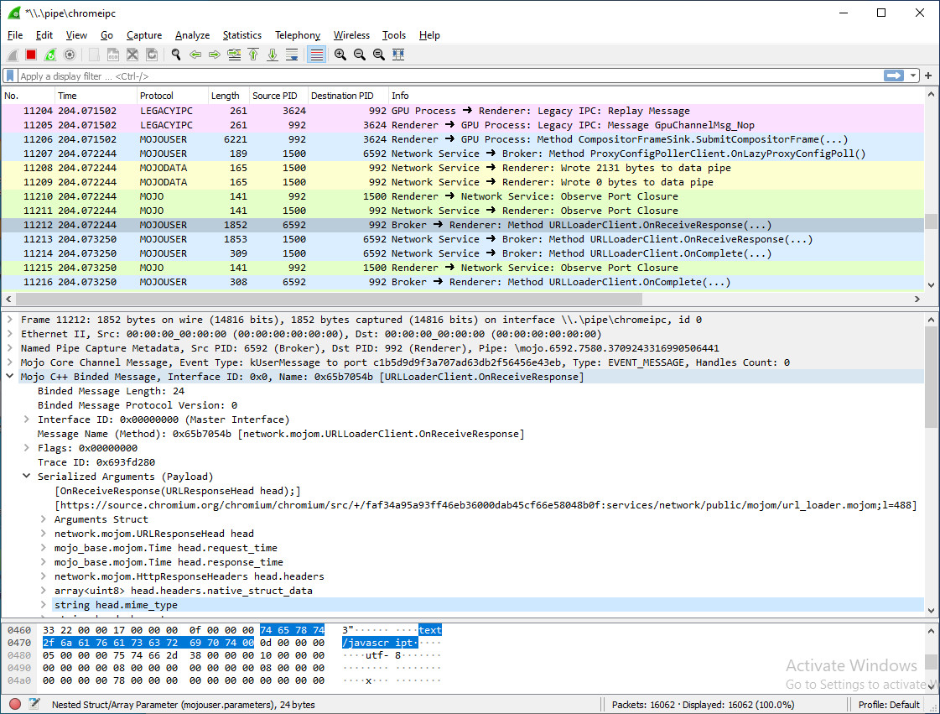Viewport: 940px width, 714px height.
Task: Apply the display filter arrow button
Action: 894,76
